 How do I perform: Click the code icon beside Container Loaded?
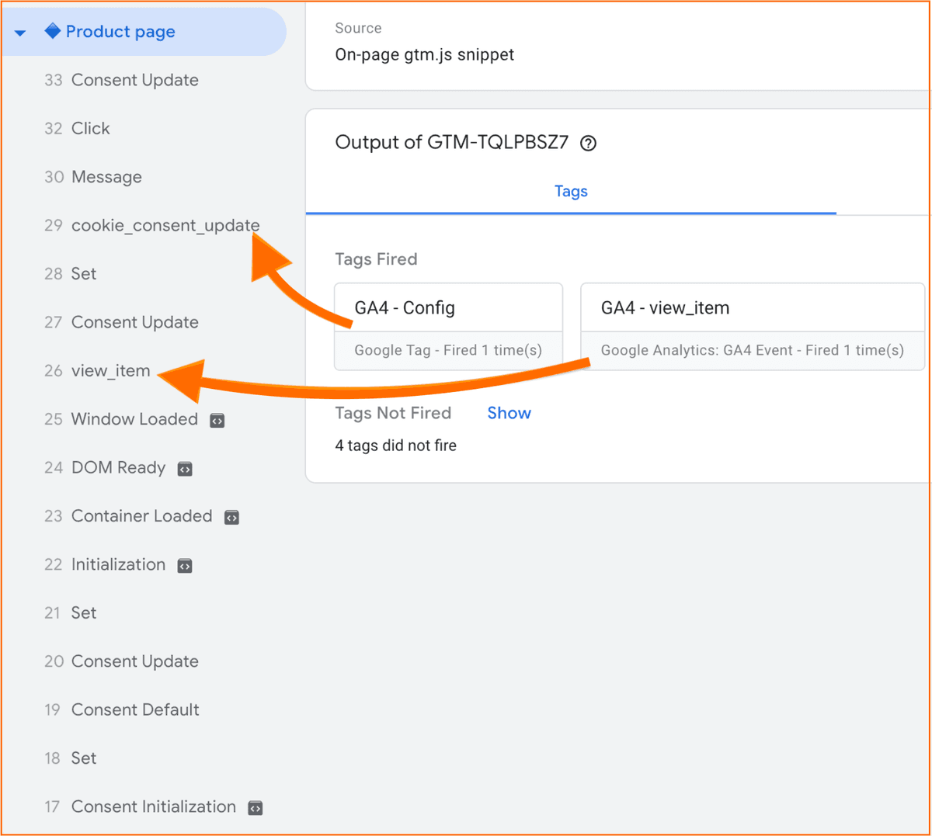tap(231, 516)
